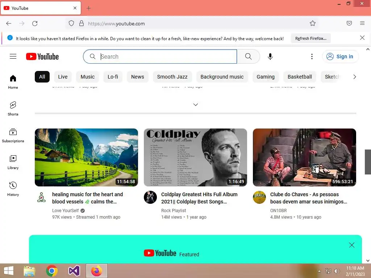Screen dimensions: 371x278
Task: Select the News filter chip
Action: tap(137, 77)
